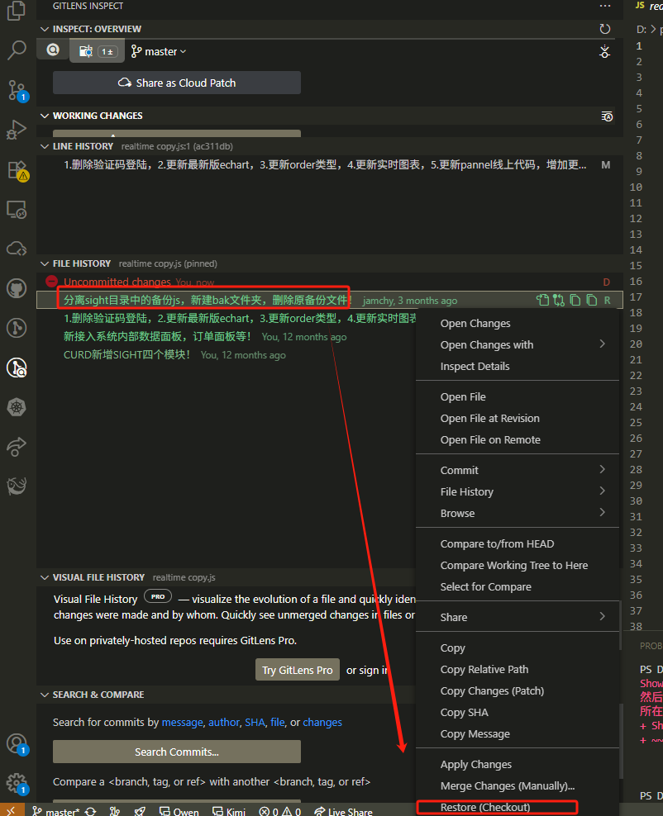This screenshot has height=816, width=663.
Task: Select Open File on Remote
Action: [x=518, y=439]
